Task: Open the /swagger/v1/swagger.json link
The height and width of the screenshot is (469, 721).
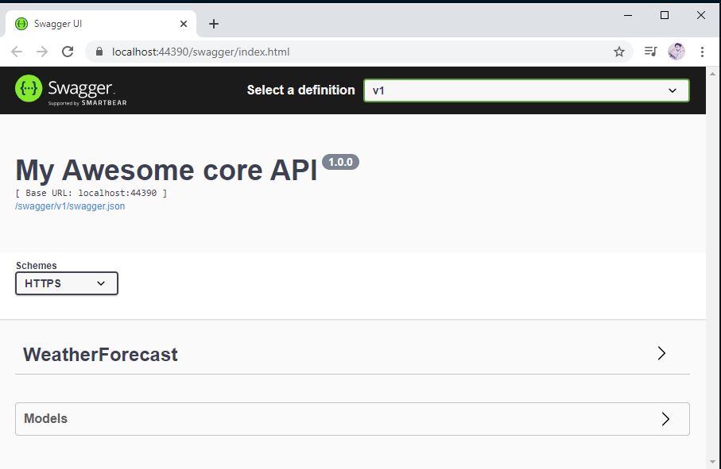Action: [x=70, y=206]
